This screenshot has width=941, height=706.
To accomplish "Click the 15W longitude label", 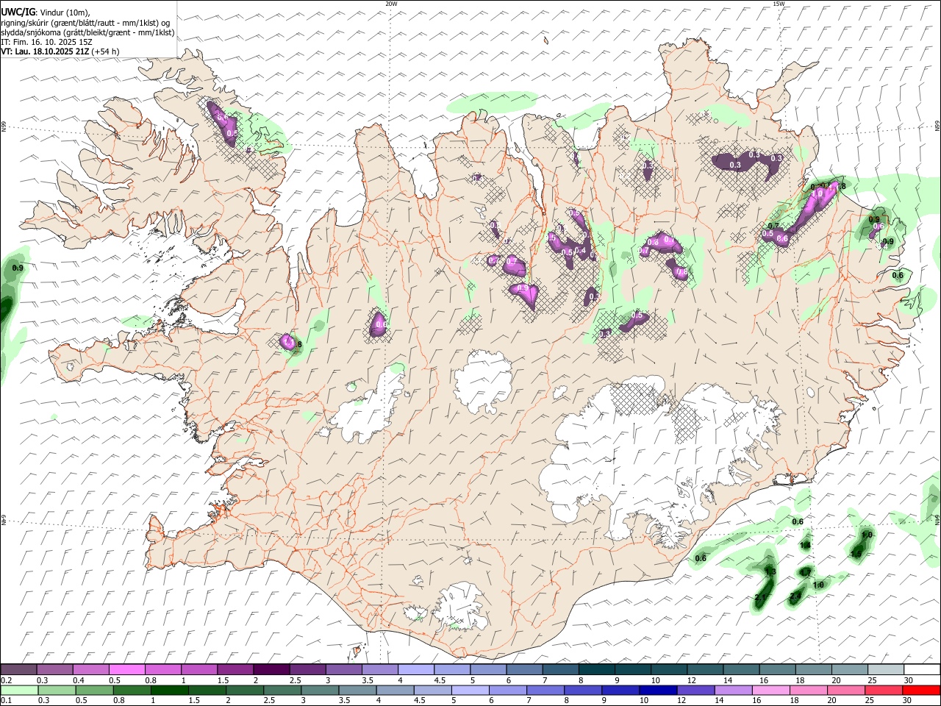I will pos(779,4).
